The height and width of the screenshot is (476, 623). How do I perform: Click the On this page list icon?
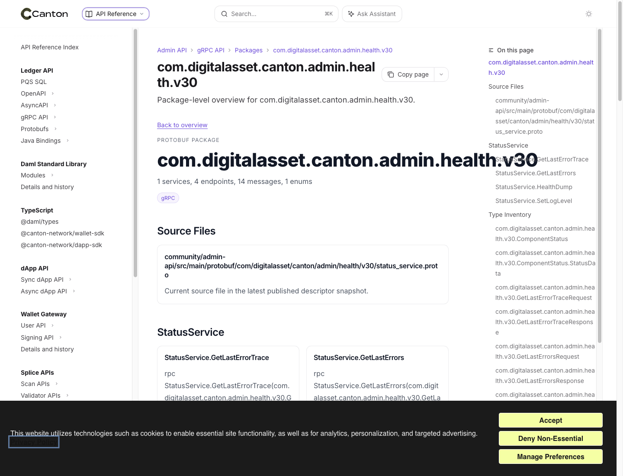[491, 50]
